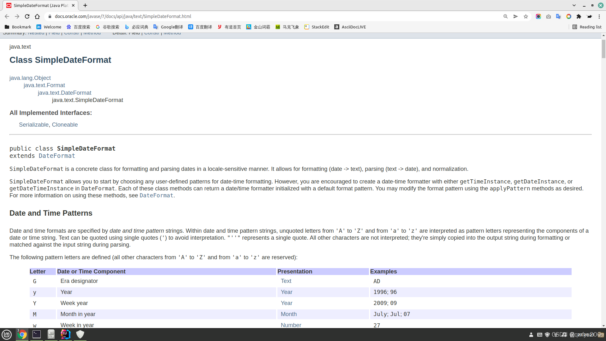Expand the browser tab list dropdown arrow
Image resolution: width=606 pixels, height=341 pixels.
point(573,5)
